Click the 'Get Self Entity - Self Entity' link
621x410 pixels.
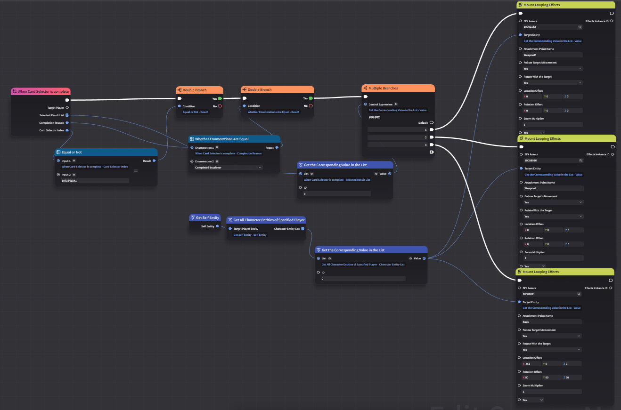pyautogui.click(x=250, y=235)
